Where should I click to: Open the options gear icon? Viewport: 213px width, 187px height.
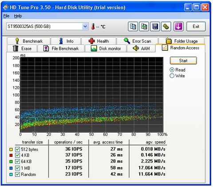[x=166, y=27]
